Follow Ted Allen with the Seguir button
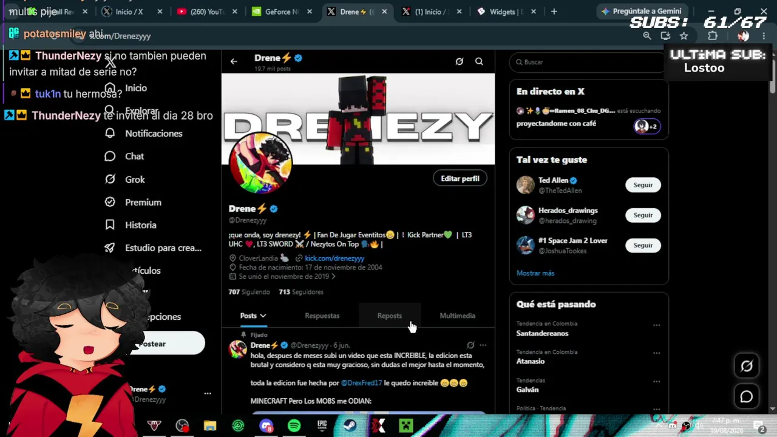The width and height of the screenshot is (777, 437). tap(643, 185)
